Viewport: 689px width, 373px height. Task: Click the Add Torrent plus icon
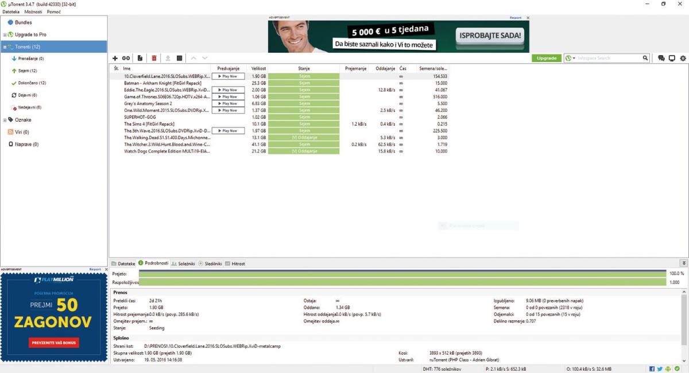click(x=115, y=58)
